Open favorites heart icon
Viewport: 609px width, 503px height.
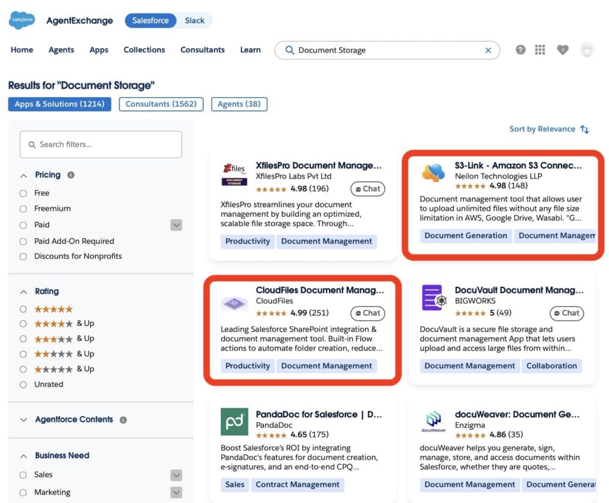click(563, 50)
